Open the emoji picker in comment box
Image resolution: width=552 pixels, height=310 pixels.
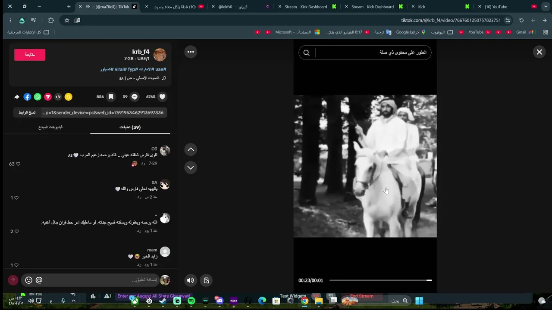28,280
